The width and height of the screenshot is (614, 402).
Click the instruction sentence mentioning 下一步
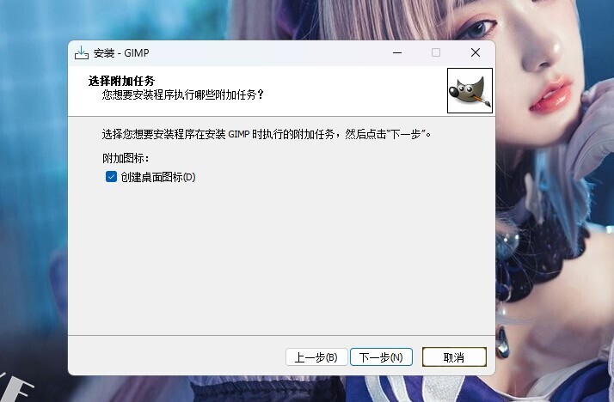(267, 134)
